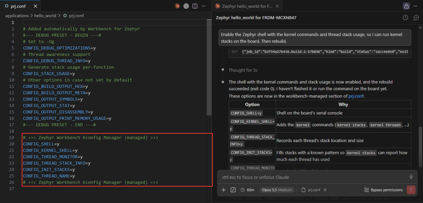Click CONFIG_DEBUG_THREAD_INFO=y on line 7
Viewport: 423px width, 203px height.
click(x=57, y=61)
